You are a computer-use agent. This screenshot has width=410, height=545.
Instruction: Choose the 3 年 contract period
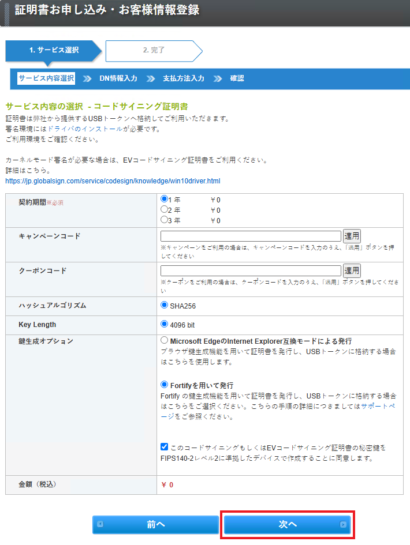[164, 220]
